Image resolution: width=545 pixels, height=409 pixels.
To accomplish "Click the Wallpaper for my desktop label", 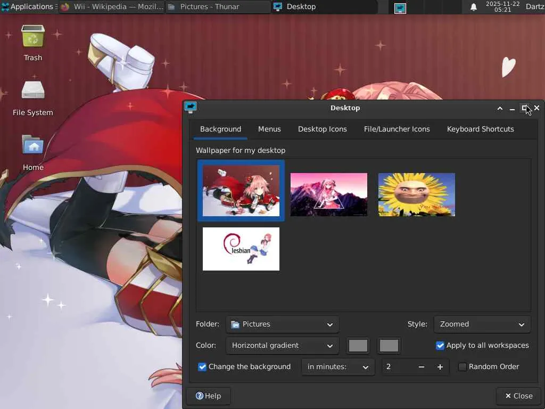I will (241, 150).
